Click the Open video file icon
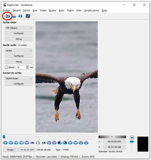This screenshot has height=160, width=151. click(8, 16)
